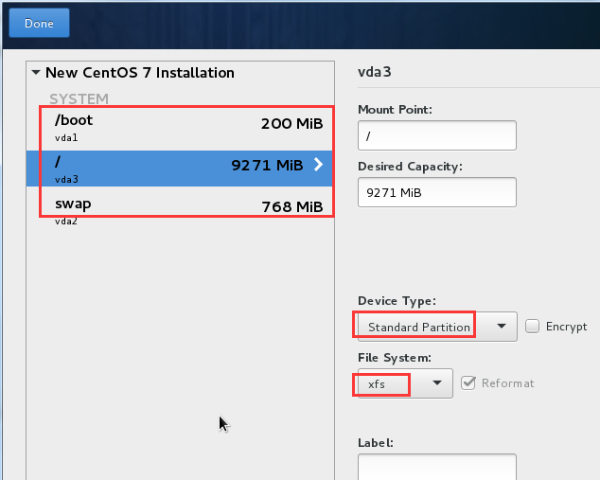Open the Device Type dropdown
600x480 pixels.
[x=437, y=327]
